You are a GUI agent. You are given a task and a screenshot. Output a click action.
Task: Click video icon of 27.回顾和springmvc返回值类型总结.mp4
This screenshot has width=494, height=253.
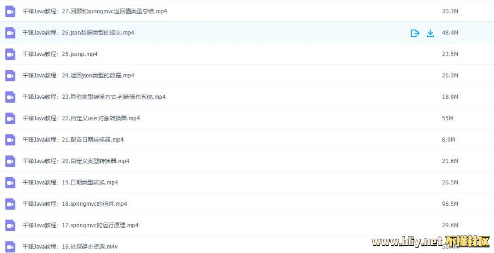pos(10,12)
